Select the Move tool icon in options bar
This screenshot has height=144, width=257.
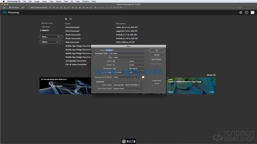coord(4,7)
